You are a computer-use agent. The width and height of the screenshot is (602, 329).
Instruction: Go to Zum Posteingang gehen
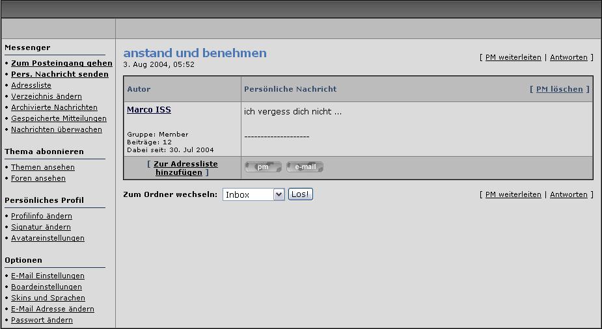click(x=61, y=63)
